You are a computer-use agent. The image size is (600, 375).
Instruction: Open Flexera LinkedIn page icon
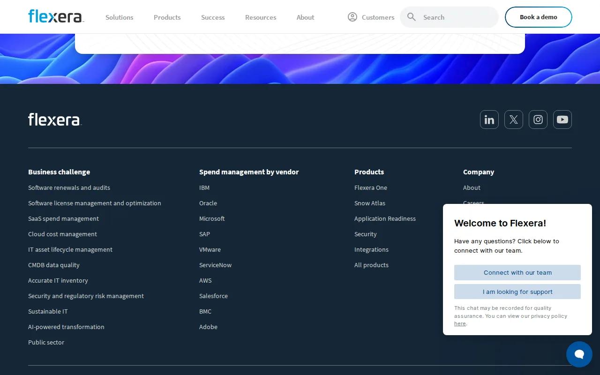(x=489, y=120)
